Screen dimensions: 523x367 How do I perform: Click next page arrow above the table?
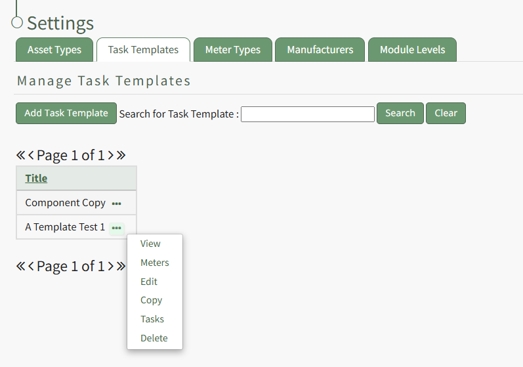pos(111,156)
